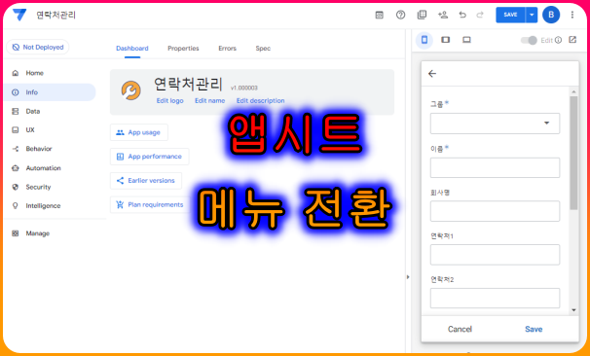Open preview in new tab icon
590x356 pixels.
click(x=572, y=40)
